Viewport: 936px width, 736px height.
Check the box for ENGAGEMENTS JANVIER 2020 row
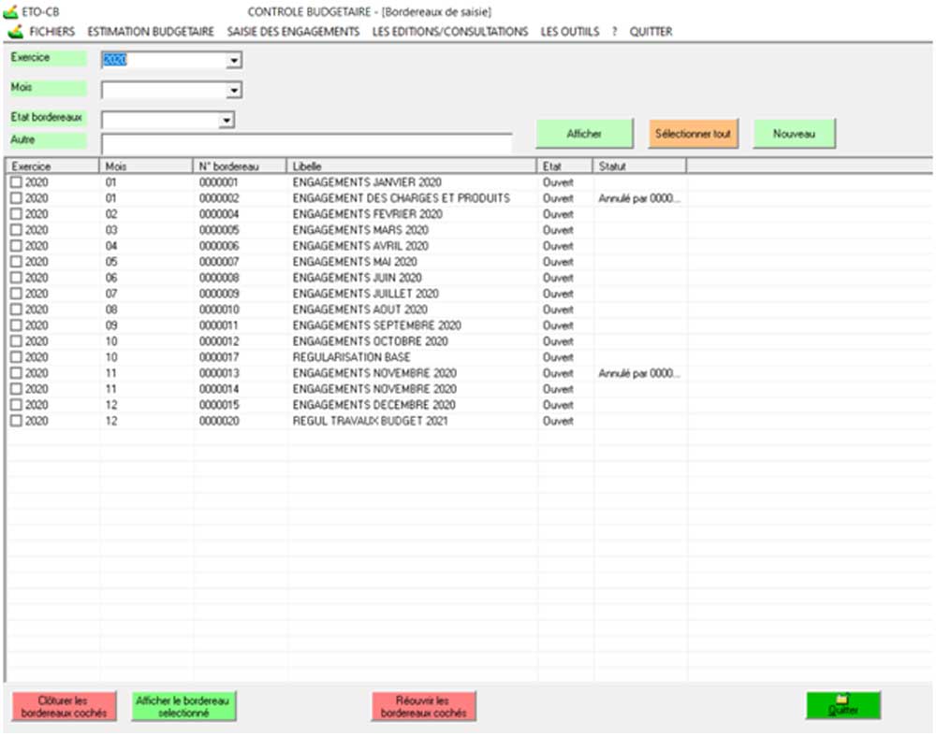16,182
